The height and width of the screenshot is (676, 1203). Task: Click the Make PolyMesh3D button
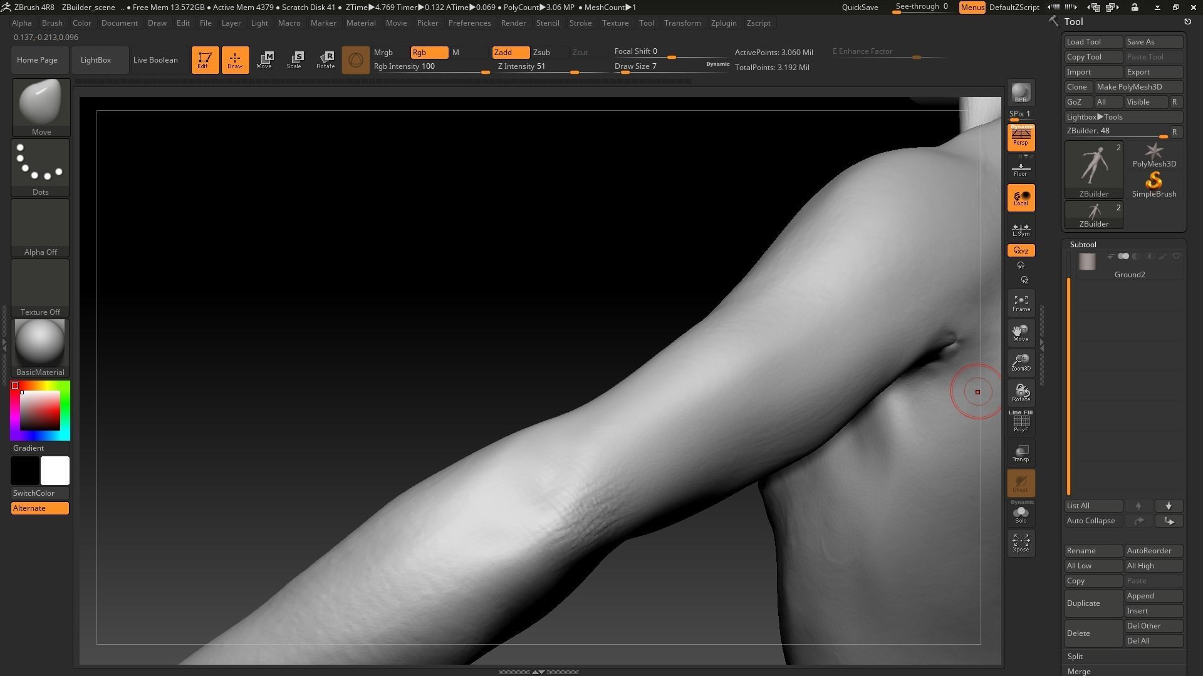[1137, 87]
